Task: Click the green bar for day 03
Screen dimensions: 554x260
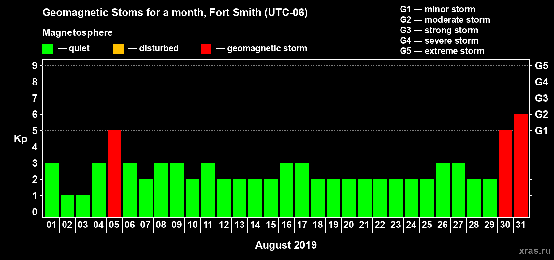Action: [x=83, y=206]
